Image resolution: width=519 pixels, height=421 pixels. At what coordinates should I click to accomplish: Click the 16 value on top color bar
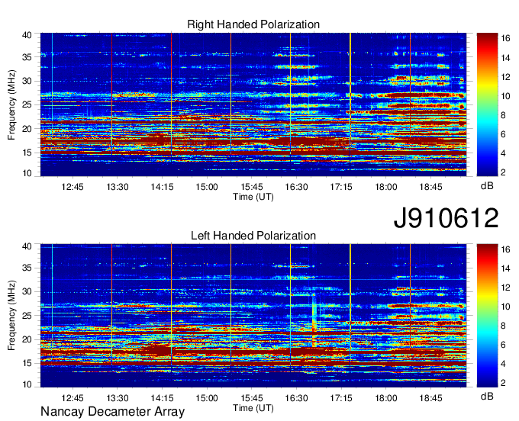(x=505, y=39)
